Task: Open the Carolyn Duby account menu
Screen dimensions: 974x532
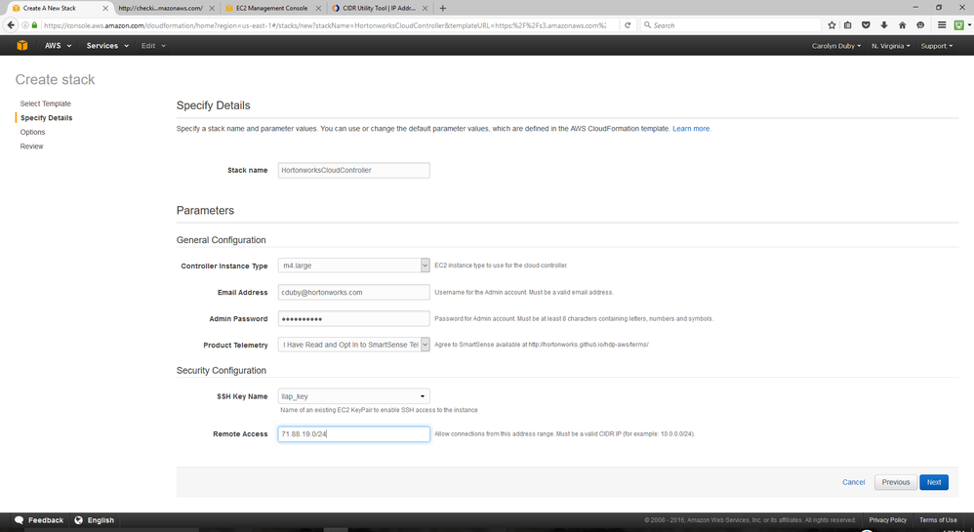Action: click(836, 46)
